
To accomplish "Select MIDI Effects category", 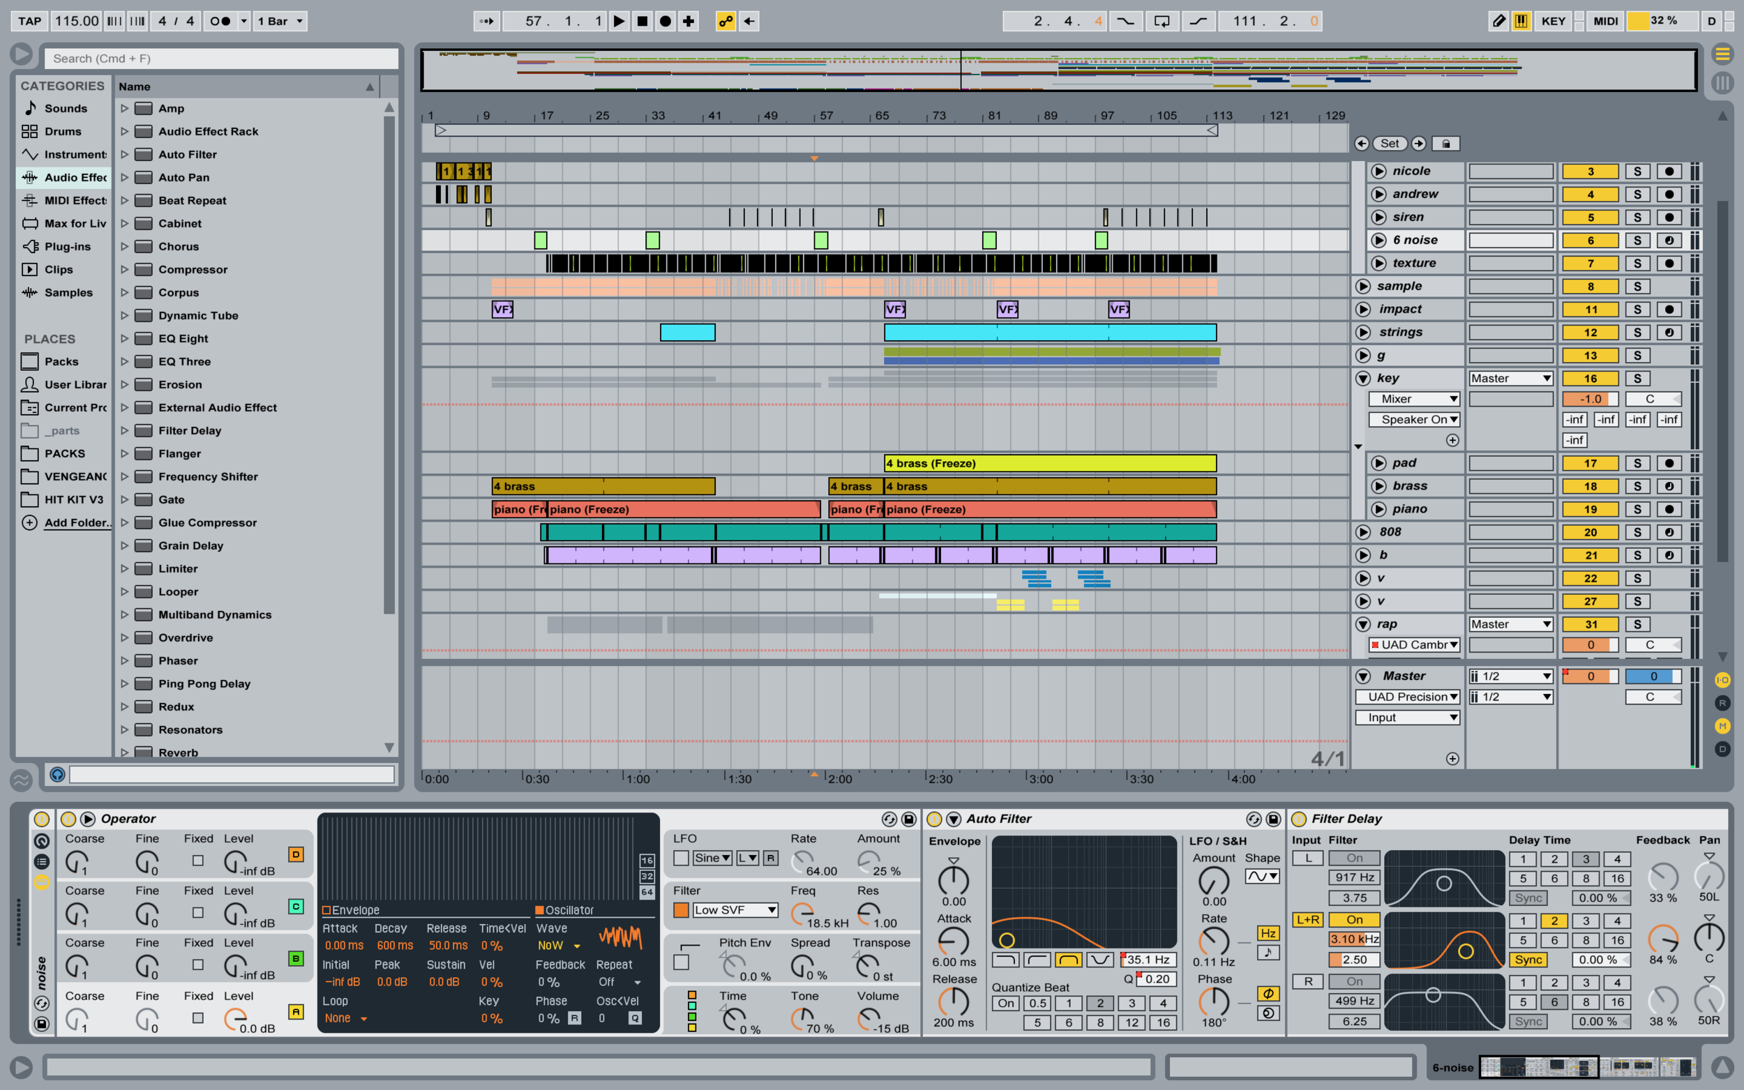I will 65,200.
